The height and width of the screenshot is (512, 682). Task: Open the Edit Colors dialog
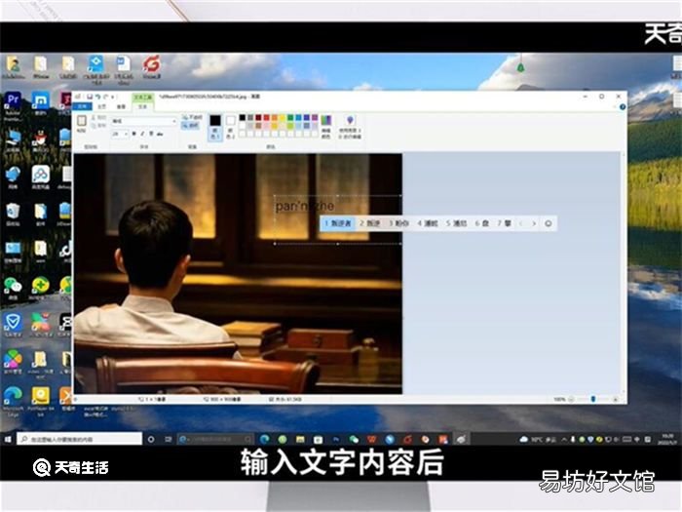[x=325, y=127]
